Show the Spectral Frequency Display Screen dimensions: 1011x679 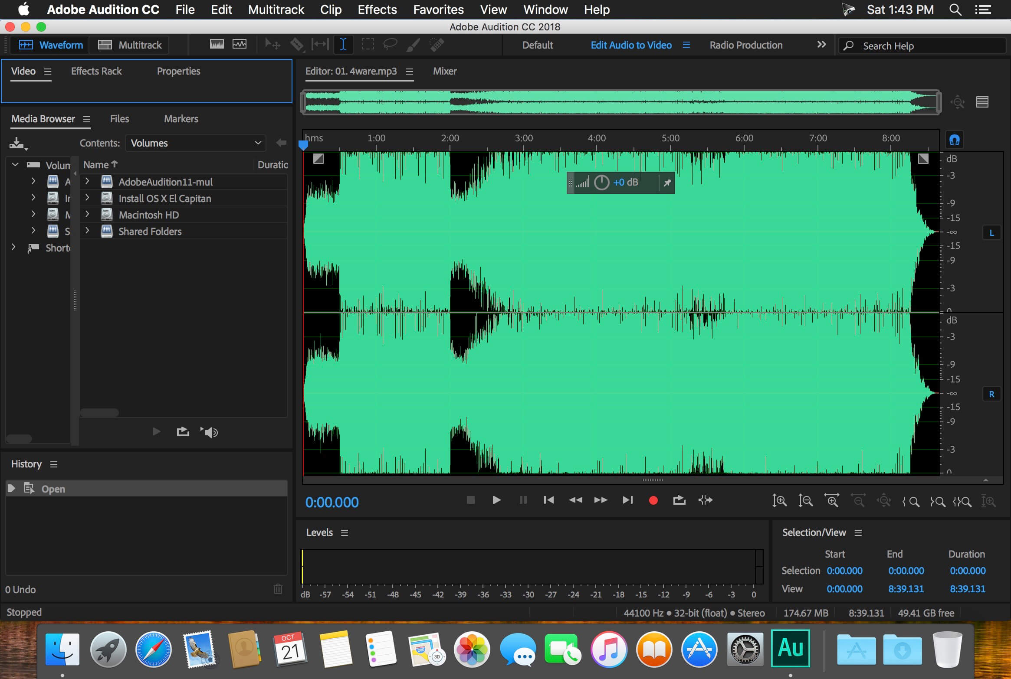[x=217, y=45]
